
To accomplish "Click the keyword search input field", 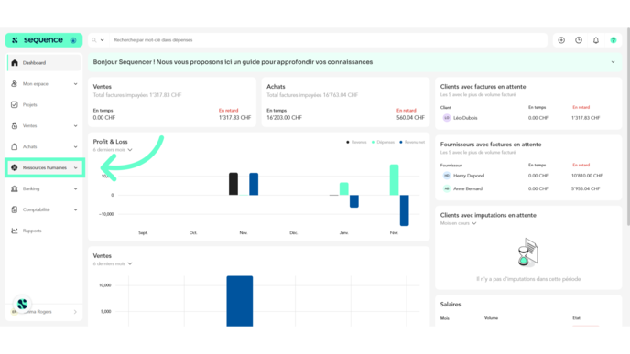I will pyautogui.click(x=328, y=40).
